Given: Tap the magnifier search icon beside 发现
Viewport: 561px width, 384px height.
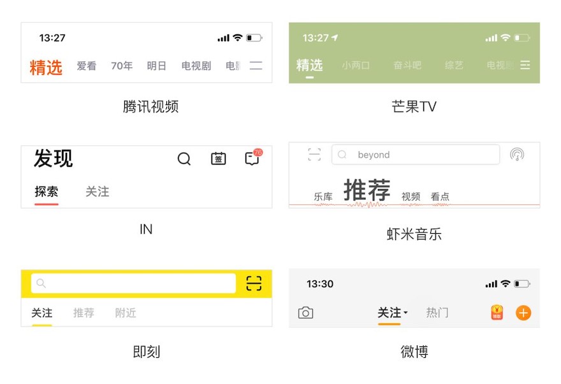Looking at the screenshot, I should coord(184,159).
